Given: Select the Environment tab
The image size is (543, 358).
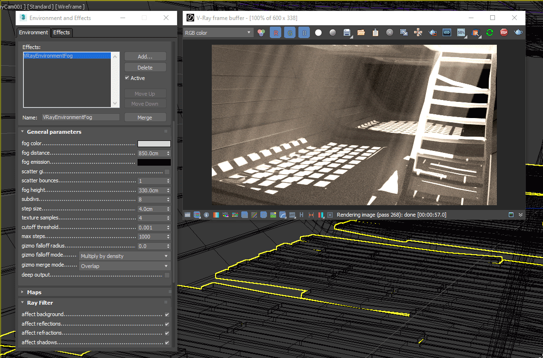Looking at the screenshot, I should coord(33,32).
